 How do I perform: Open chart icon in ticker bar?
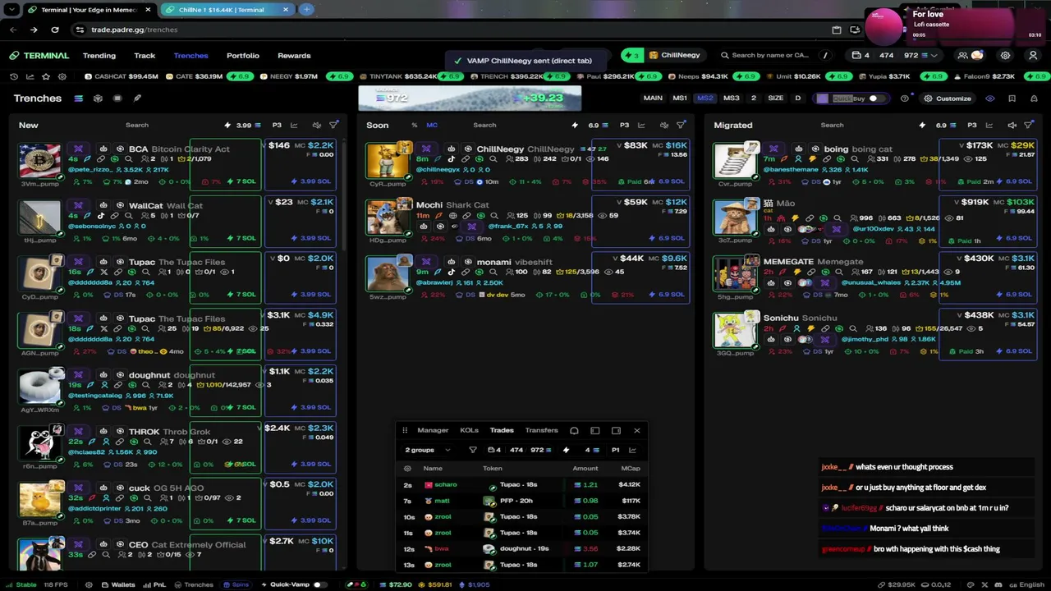[30, 76]
